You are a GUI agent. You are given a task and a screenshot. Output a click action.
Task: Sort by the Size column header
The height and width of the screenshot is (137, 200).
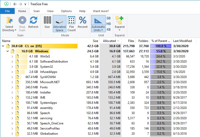(88, 41)
